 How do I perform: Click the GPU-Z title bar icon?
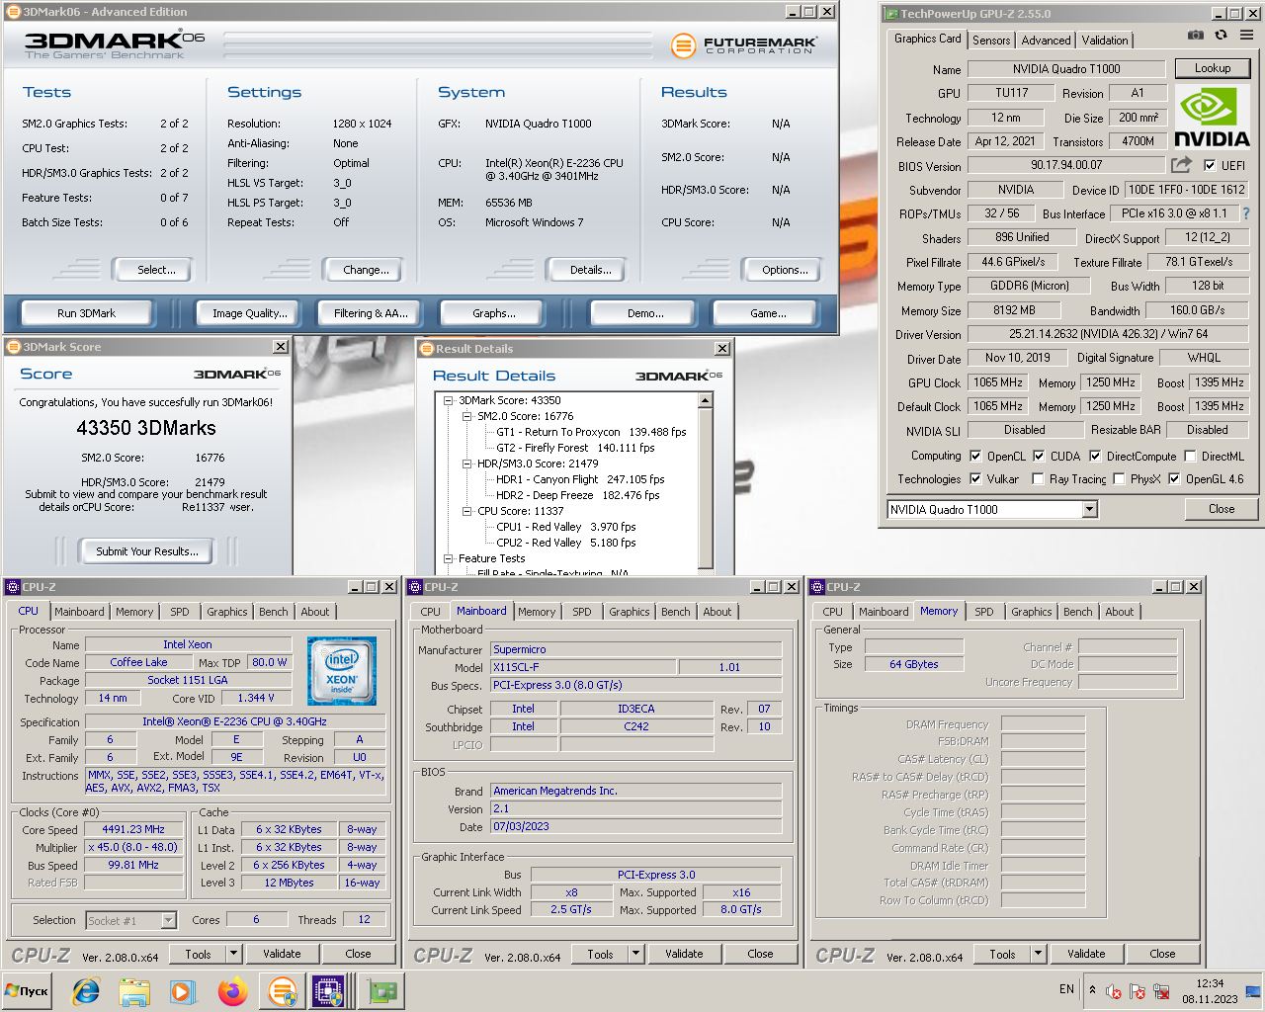tap(890, 14)
